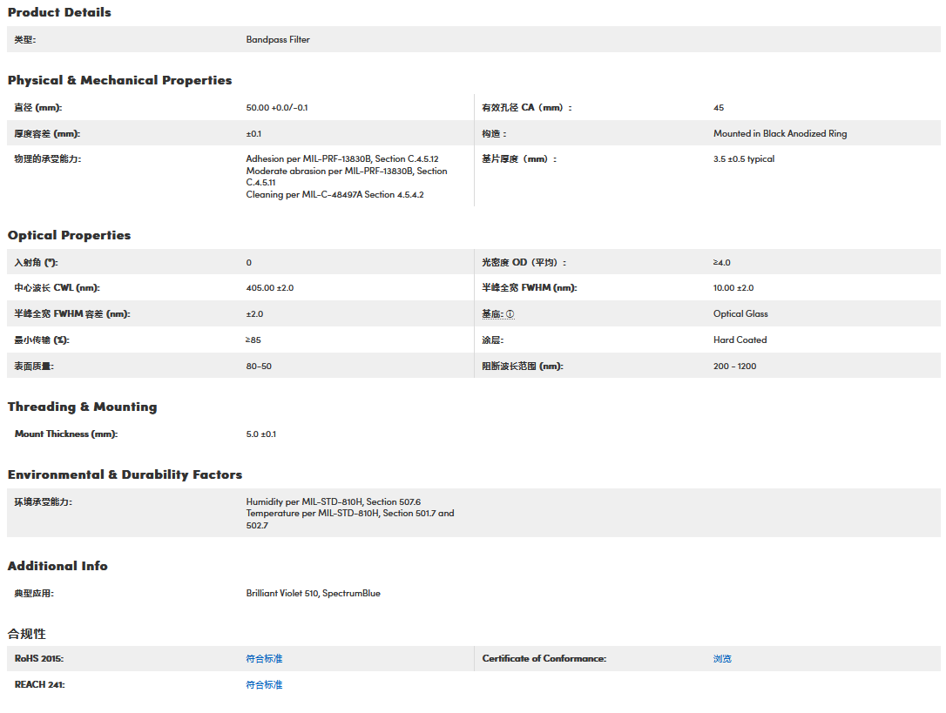Click 浏览 link for Certificate of Conformance
Screen dimensions: 946x713
tap(722, 659)
